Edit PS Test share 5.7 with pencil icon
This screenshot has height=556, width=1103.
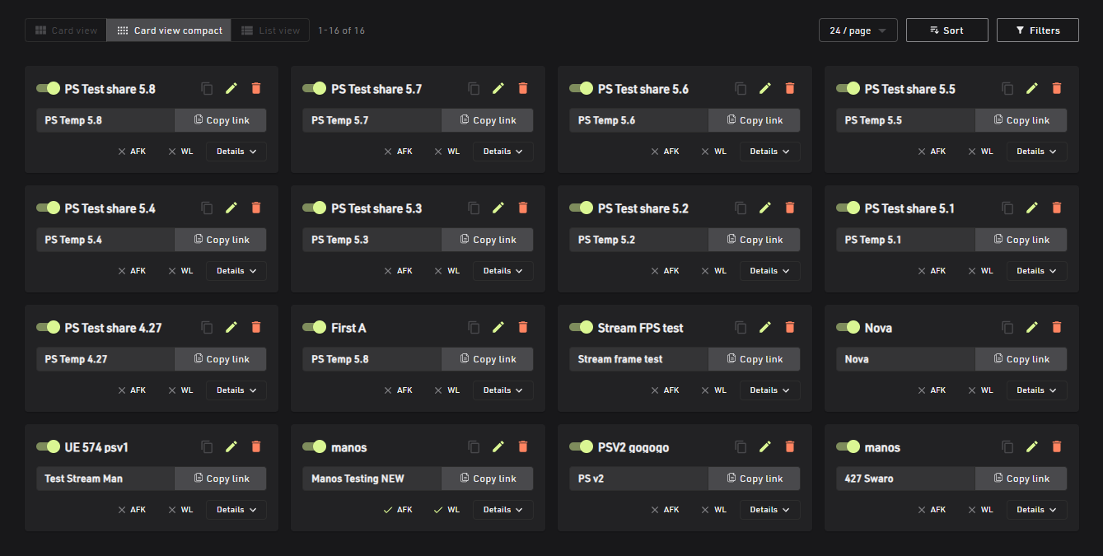[x=498, y=89]
